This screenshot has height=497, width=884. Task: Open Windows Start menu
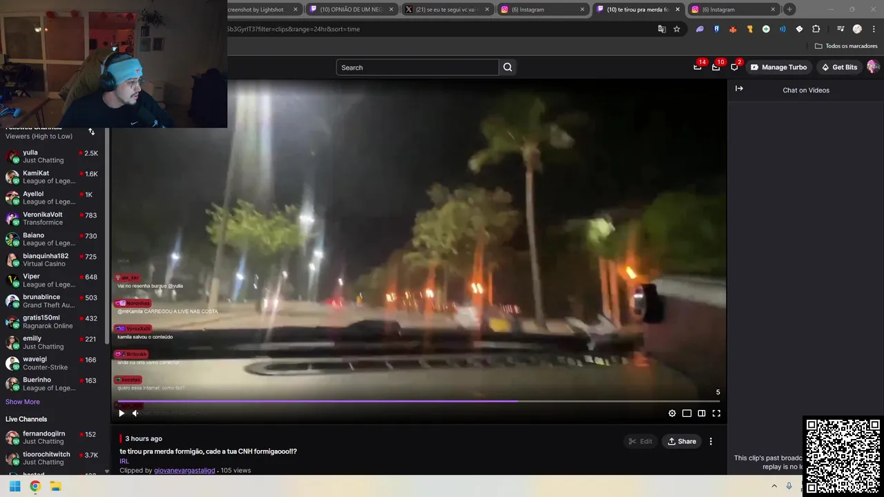click(15, 486)
